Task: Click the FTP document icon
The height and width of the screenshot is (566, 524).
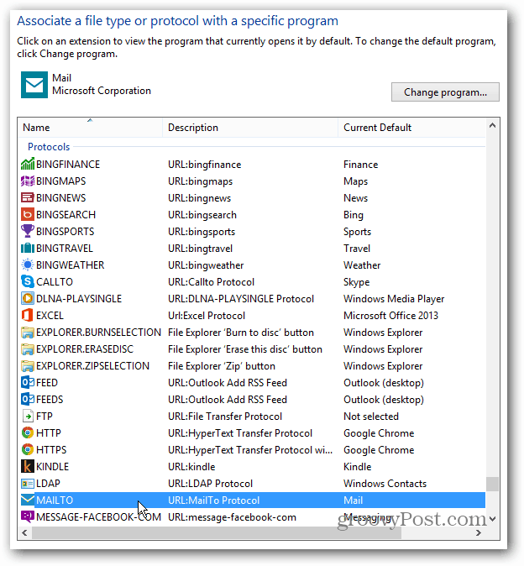Action: [x=28, y=416]
